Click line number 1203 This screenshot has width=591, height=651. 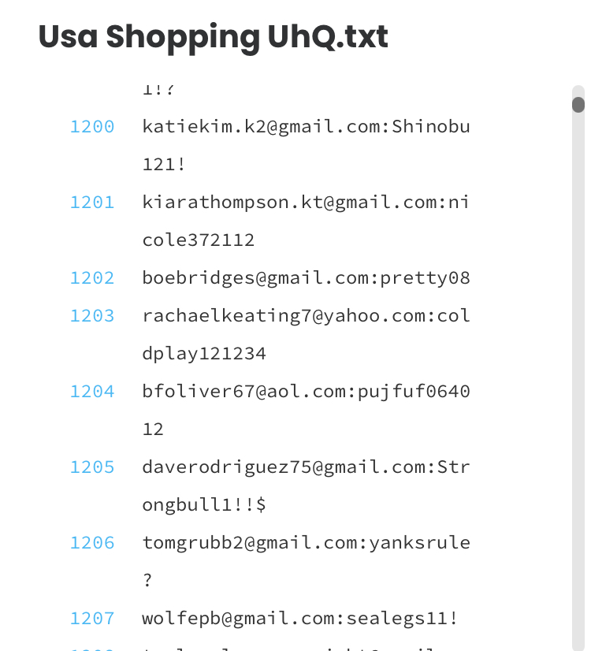(x=92, y=316)
